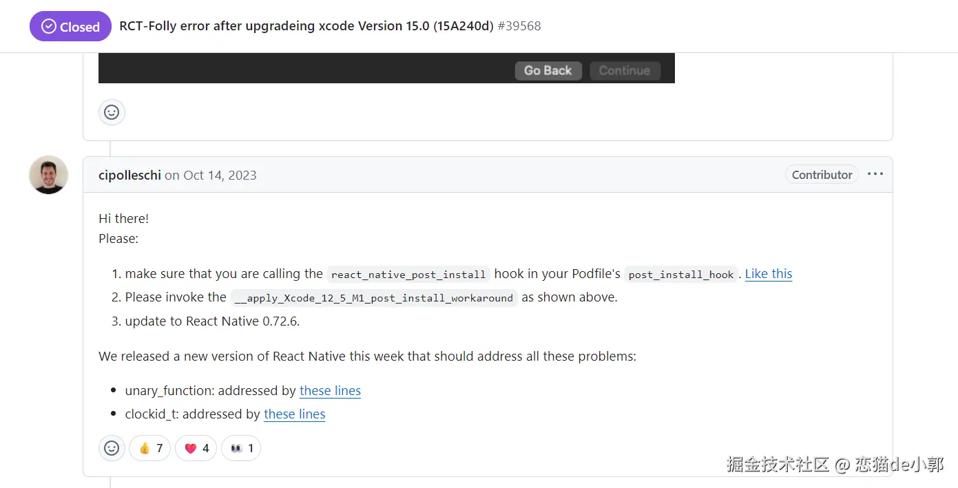Click the __apply_Xcode_12_5_M1_post_install_workaround code snippet
Viewport: 958px width, 488px height.
[x=374, y=298]
